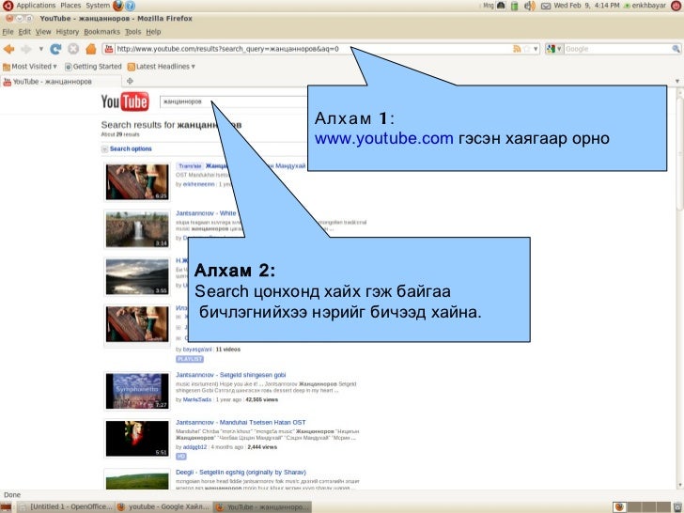This screenshot has height=513, width=684.
Task: Open the first video thumbnail (6:25)
Action: [137, 181]
